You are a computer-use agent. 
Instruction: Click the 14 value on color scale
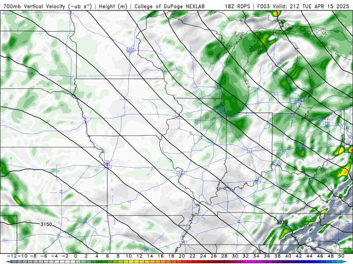tap(150, 256)
